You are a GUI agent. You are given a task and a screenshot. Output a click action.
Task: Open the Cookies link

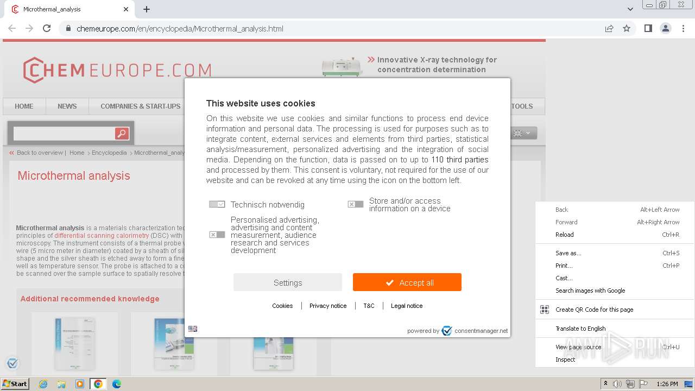pyautogui.click(x=282, y=306)
